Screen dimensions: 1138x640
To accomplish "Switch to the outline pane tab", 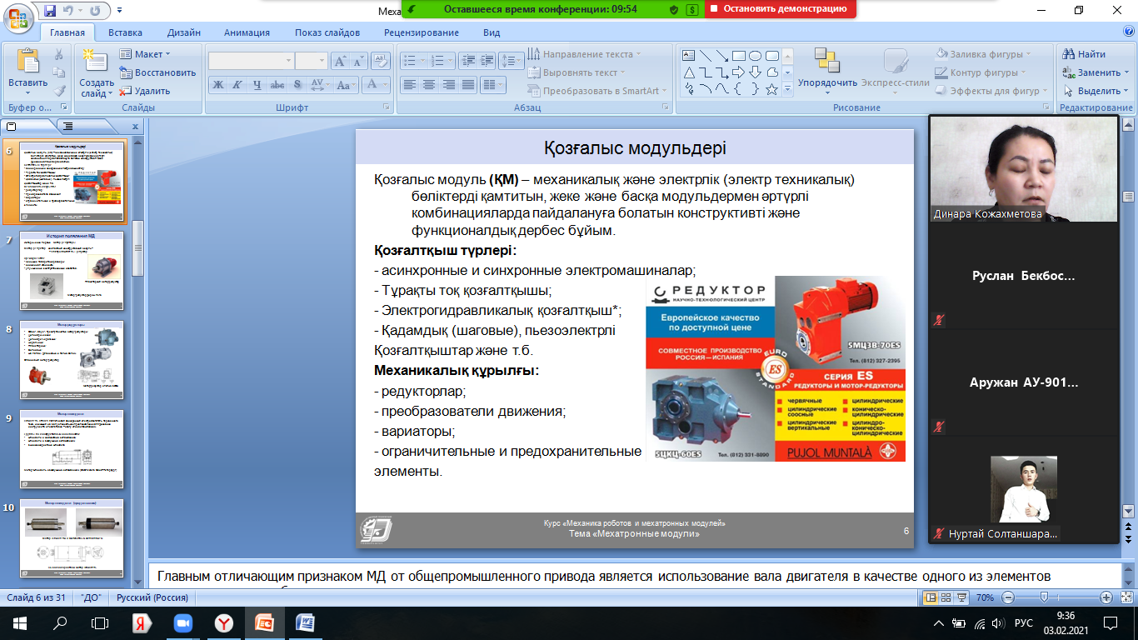I will [x=68, y=126].
